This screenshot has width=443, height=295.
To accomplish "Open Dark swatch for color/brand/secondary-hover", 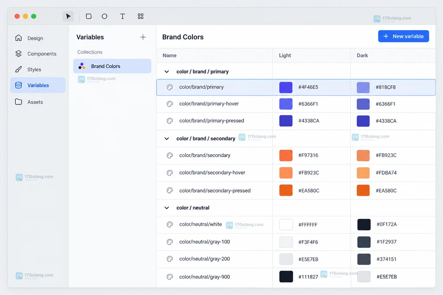I will pyautogui.click(x=363, y=173).
